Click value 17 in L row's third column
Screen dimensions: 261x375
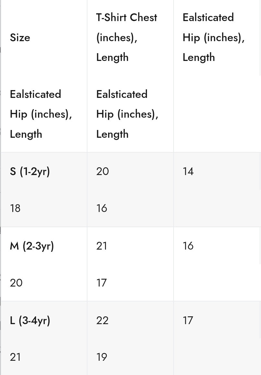[188, 321]
